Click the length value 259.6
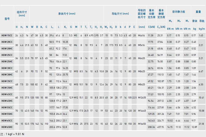Screen dimensions: 206x137 59,127
